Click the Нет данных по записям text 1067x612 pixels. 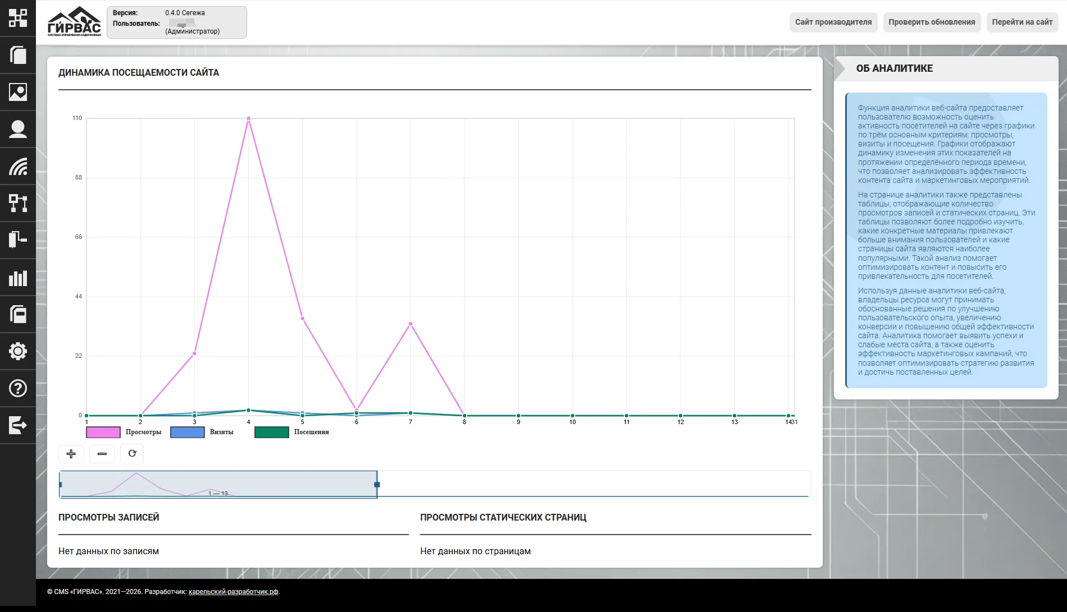pos(108,551)
